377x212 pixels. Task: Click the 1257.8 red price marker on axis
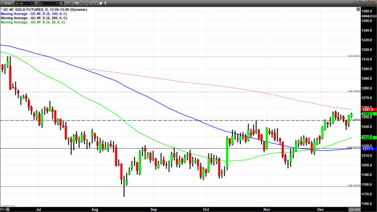coord(366,109)
